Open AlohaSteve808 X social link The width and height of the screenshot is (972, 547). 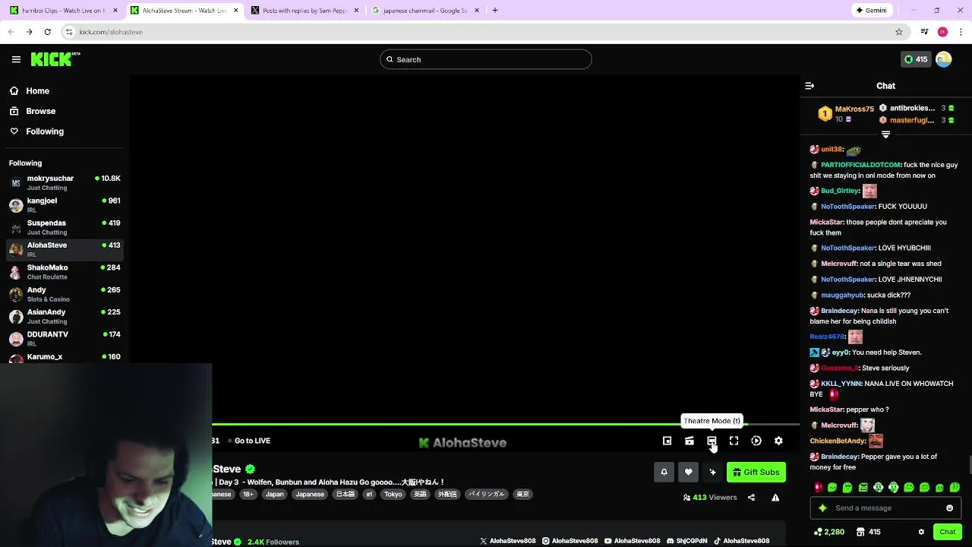[507, 541]
